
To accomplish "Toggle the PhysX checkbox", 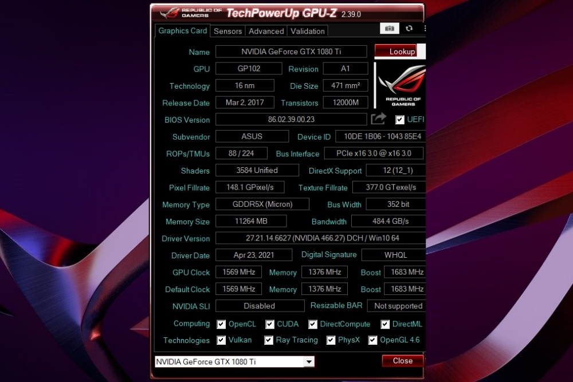I will pyautogui.click(x=331, y=340).
